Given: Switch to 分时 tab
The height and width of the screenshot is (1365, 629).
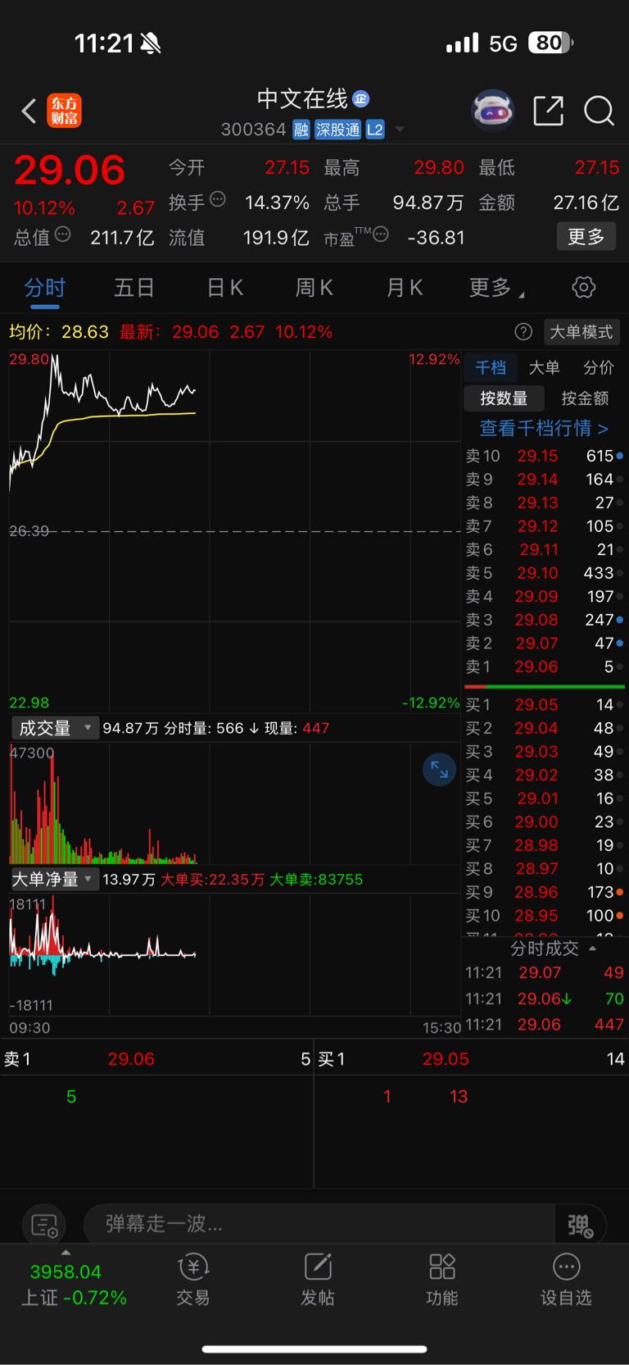Looking at the screenshot, I should pos(44,288).
